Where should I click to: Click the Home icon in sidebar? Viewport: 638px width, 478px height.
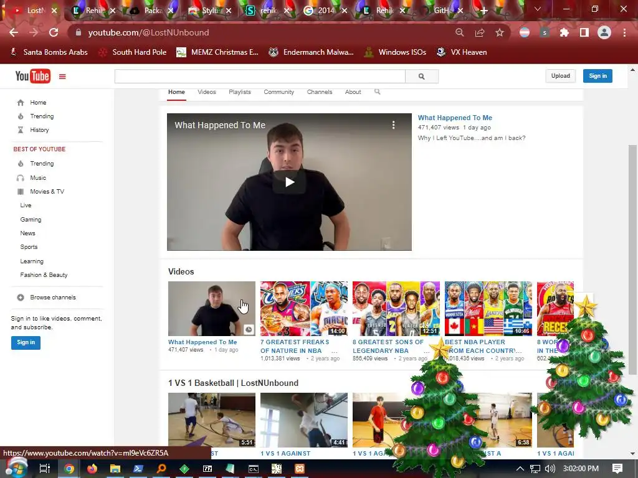(x=21, y=103)
